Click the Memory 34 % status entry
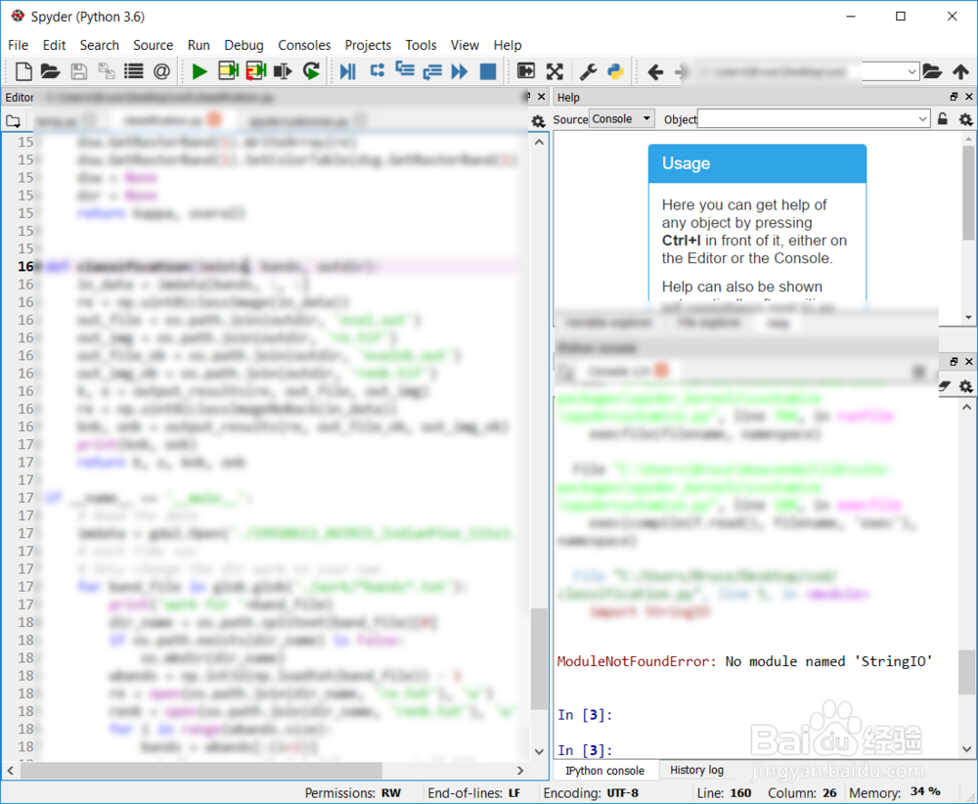 894,793
